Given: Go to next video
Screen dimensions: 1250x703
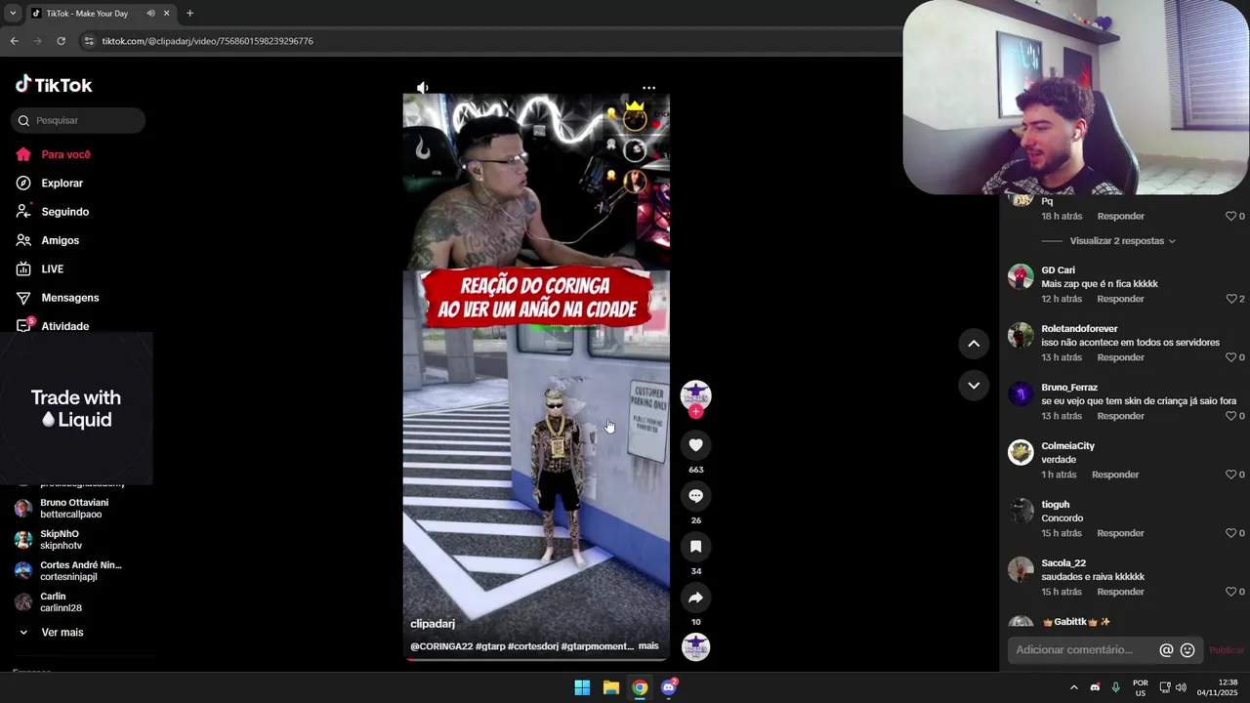Looking at the screenshot, I should (974, 386).
